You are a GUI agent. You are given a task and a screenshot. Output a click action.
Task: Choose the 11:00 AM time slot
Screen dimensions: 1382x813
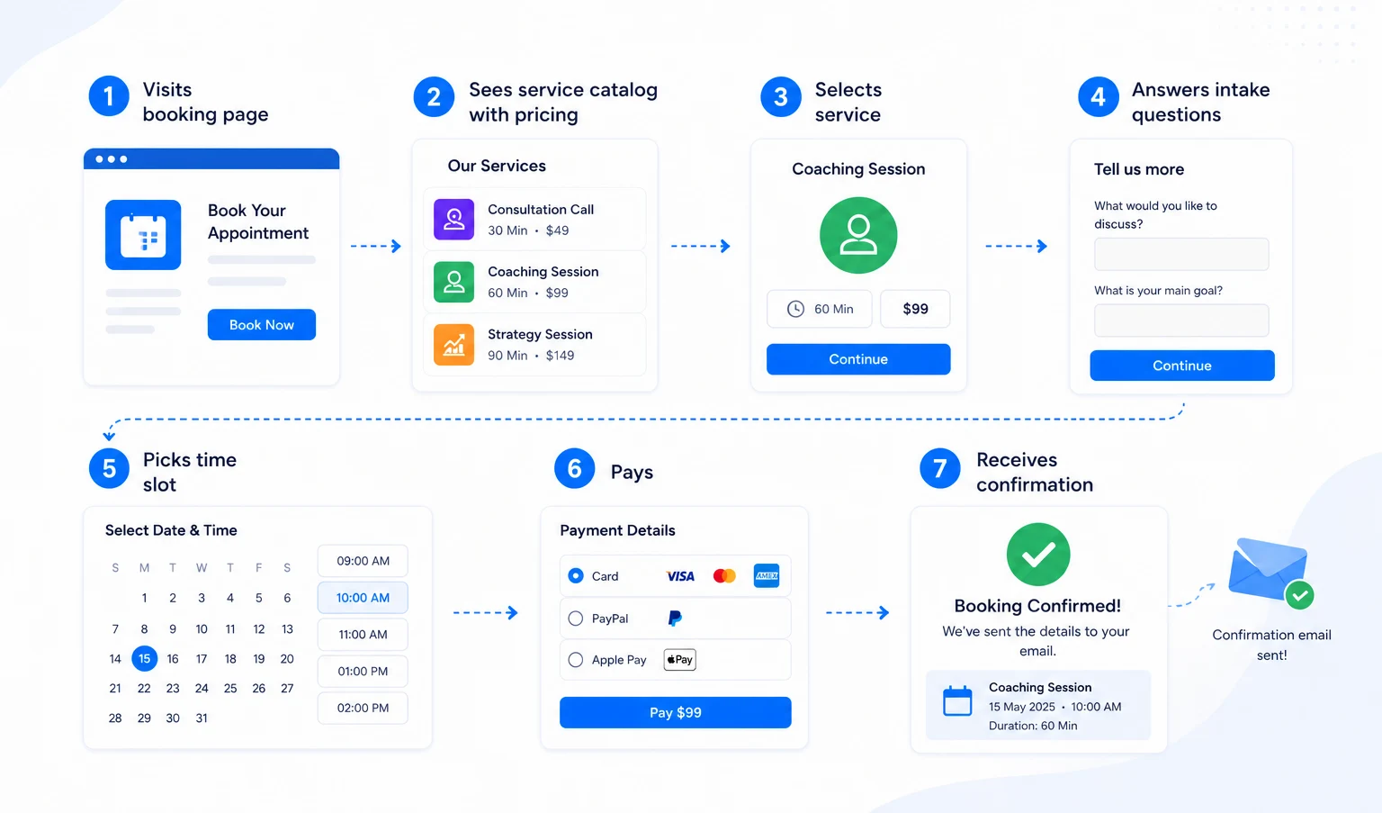coord(363,635)
